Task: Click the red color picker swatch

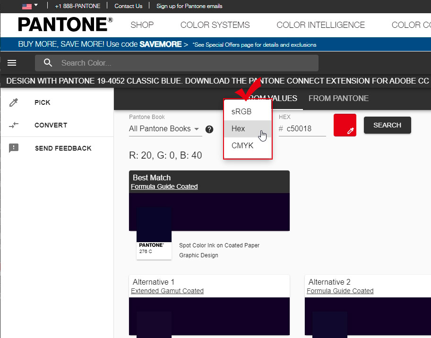Action: coord(345,125)
